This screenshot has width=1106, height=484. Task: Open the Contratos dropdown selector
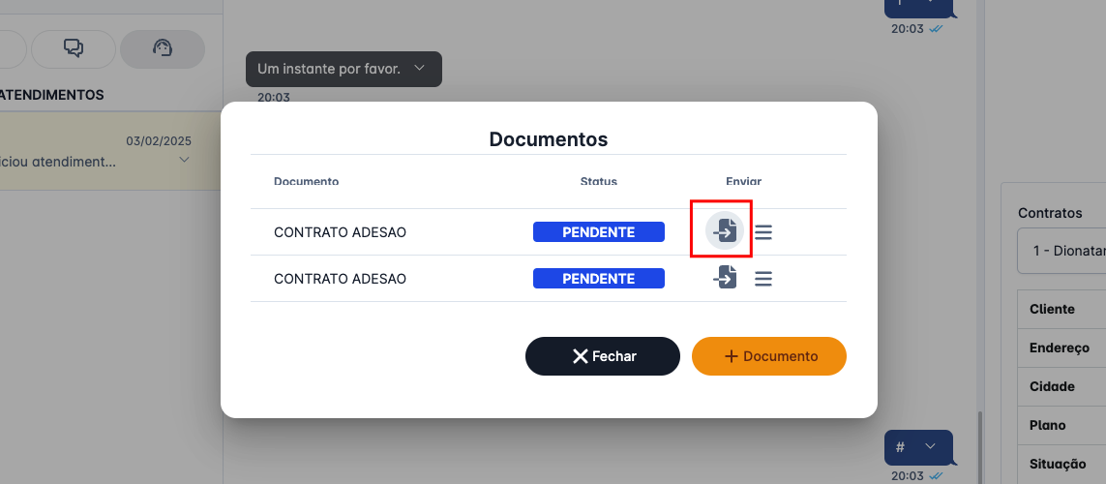pos(1062,251)
